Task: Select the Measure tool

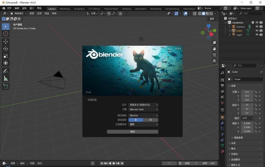Action: pyautogui.click(x=5, y=78)
